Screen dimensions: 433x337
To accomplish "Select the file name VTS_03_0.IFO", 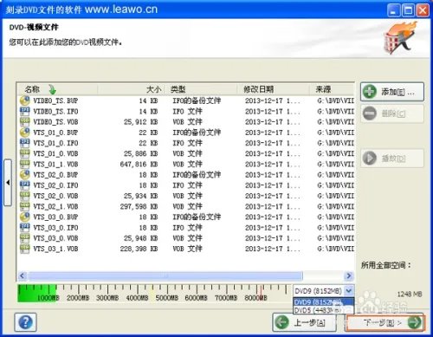I will [55, 228].
